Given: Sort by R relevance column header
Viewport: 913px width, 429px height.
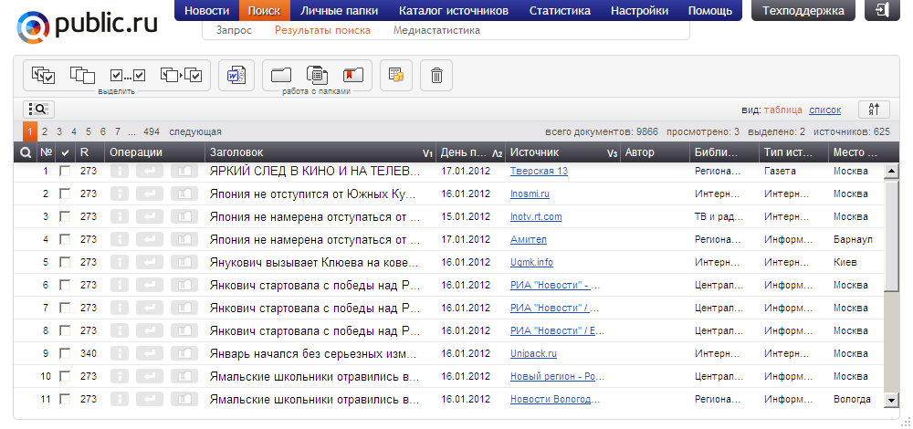Looking at the screenshot, I should click(x=90, y=152).
